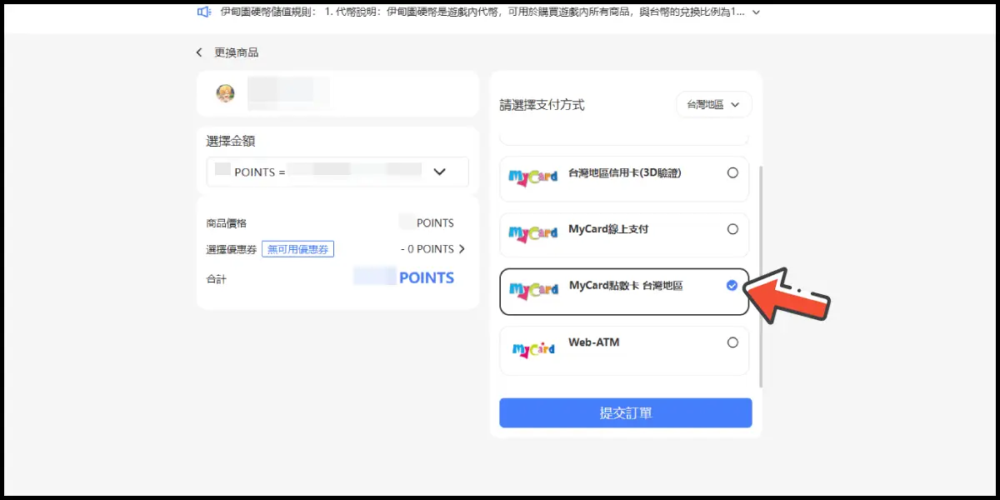The image size is (1000, 500).
Task: Select the Web-ATM radio button
Action: (x=732, y=342)
